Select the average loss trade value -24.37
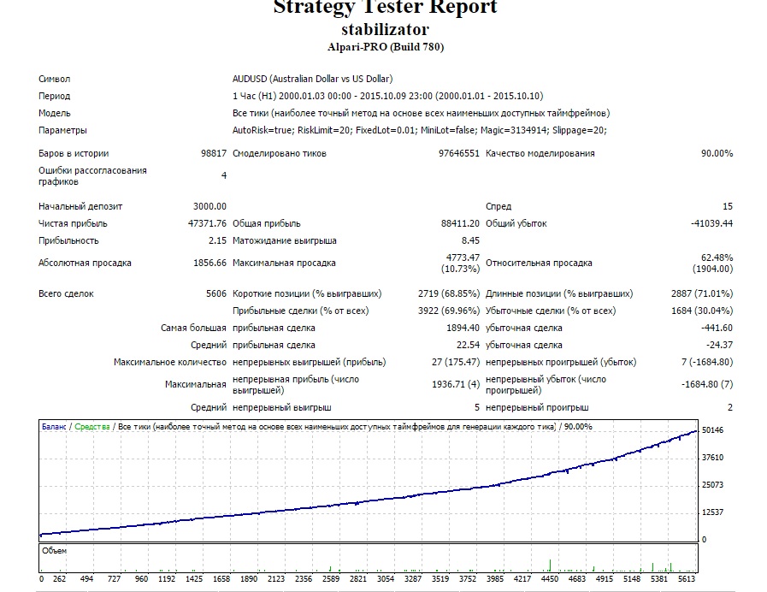This screenshot has width=767, height=592. tap(720, 345)
